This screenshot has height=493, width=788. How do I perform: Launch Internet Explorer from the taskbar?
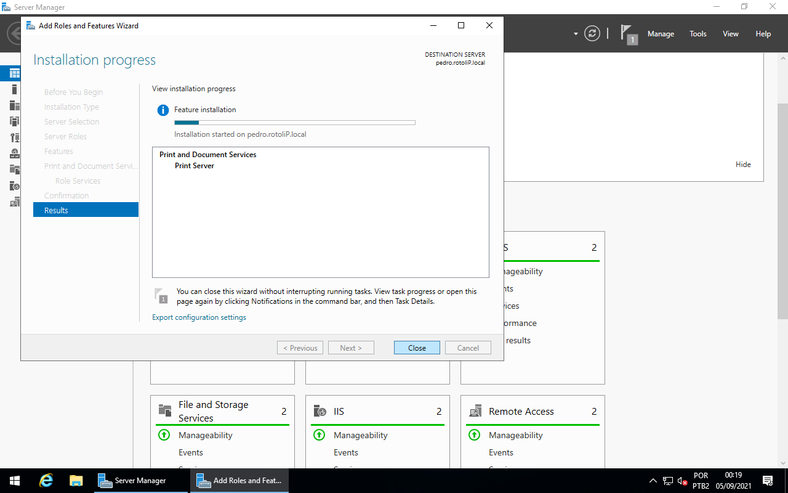pyautogui.click(x=46, y=480)
